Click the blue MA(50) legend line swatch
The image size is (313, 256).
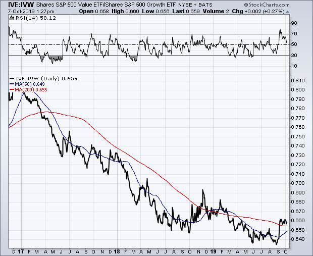coord(12,84)
